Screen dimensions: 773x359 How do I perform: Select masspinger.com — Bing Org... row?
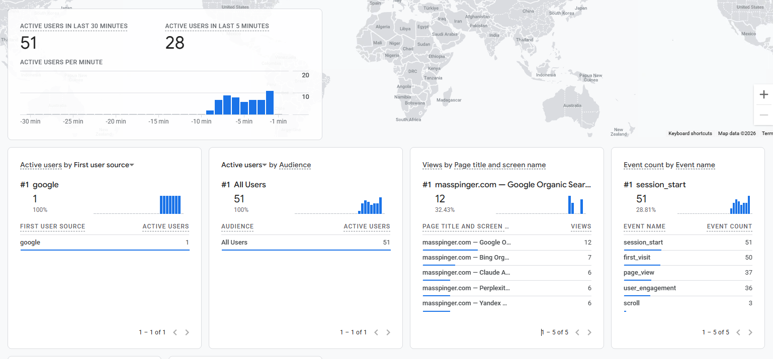tap(507, 258)
